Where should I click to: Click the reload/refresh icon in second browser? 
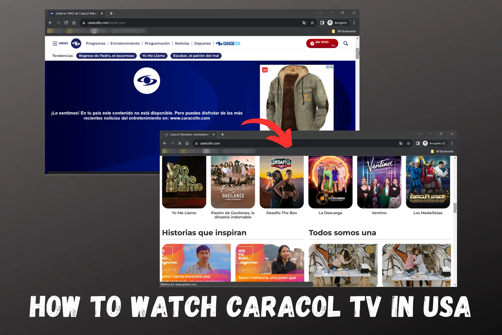click(179, 143)
